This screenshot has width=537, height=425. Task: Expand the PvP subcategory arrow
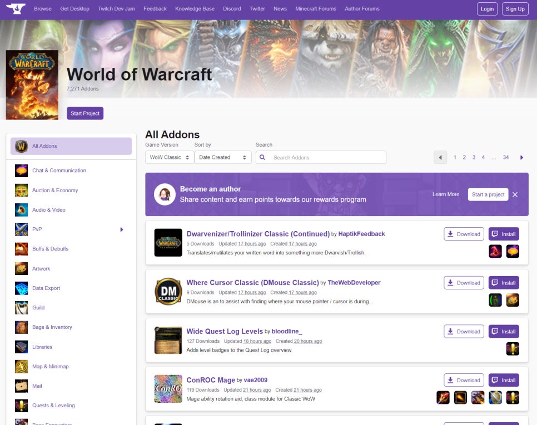point(122,229)
